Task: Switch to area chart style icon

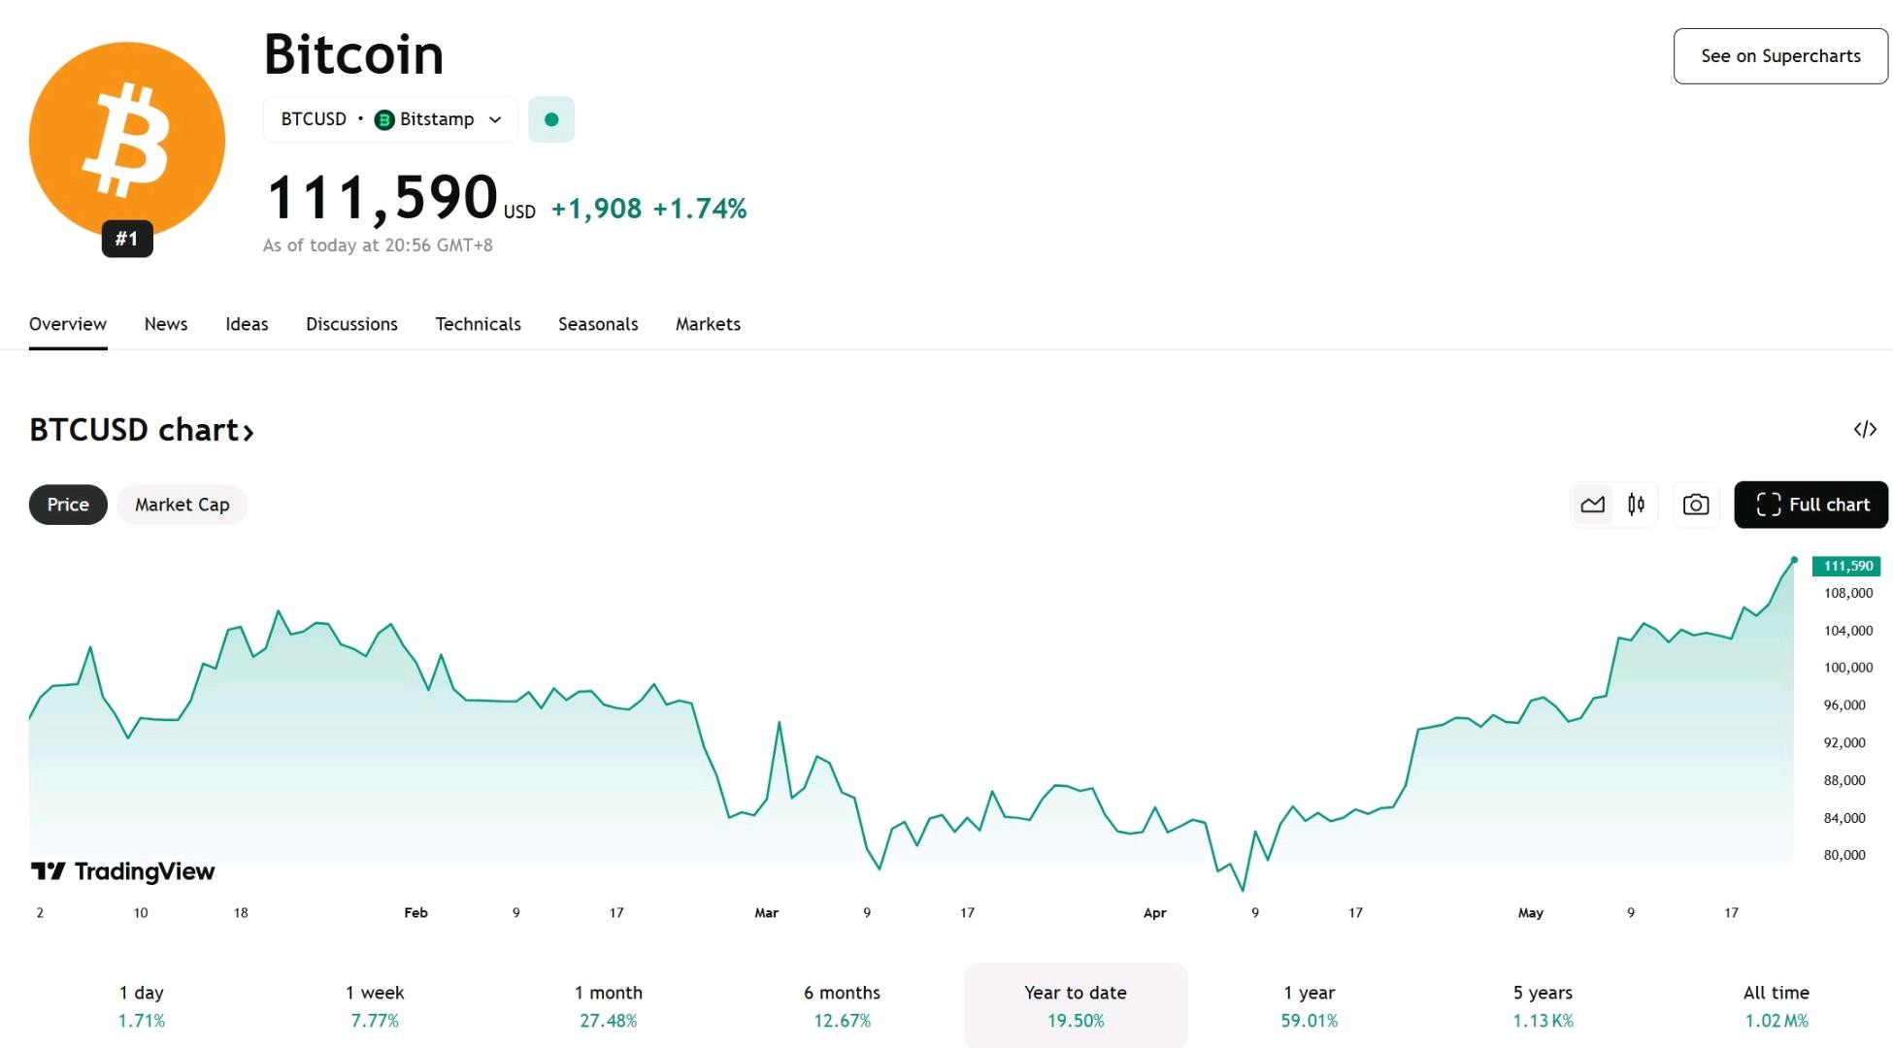Action: [x=1593, y=505]
